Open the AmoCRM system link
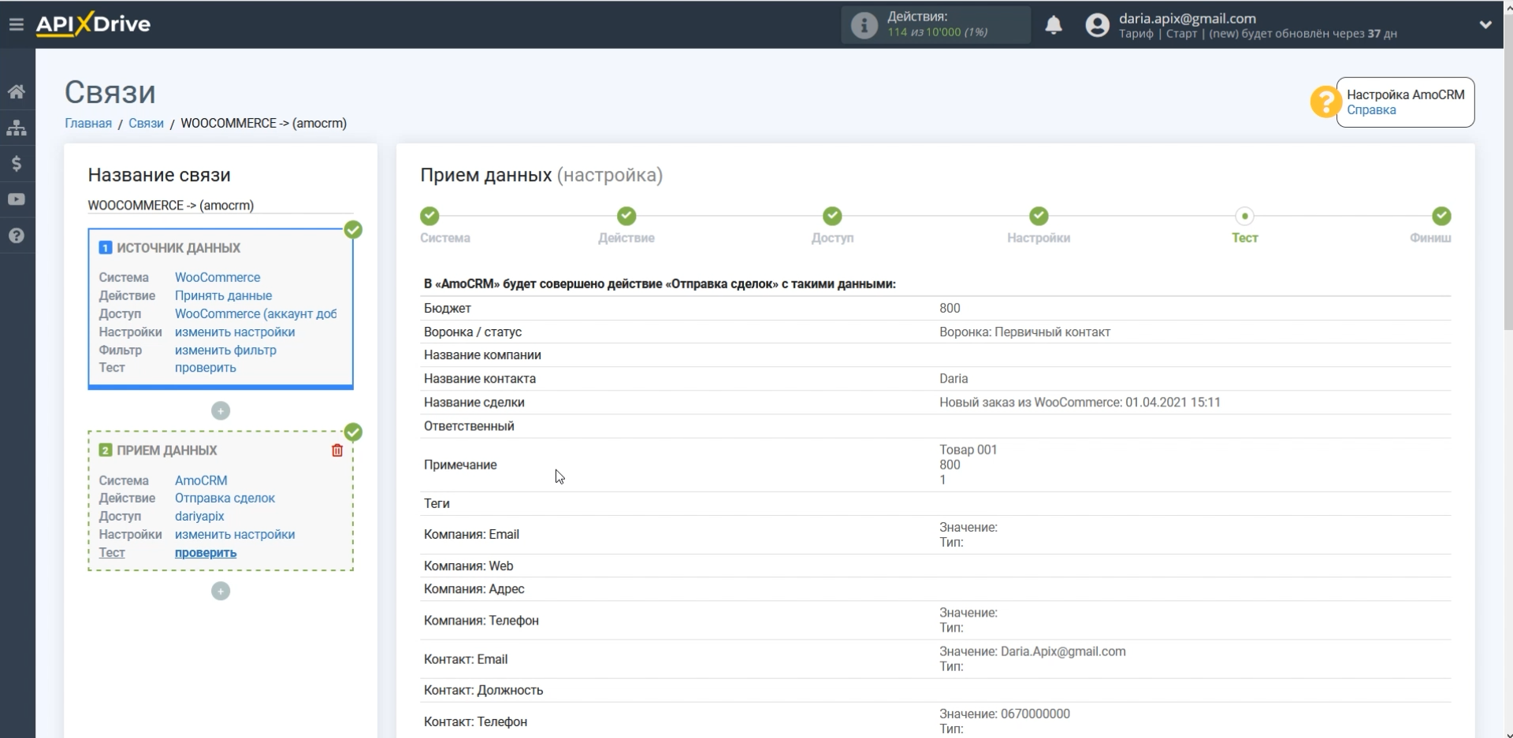The width and height of the screenshot is (1513, 738). (201, 480)
